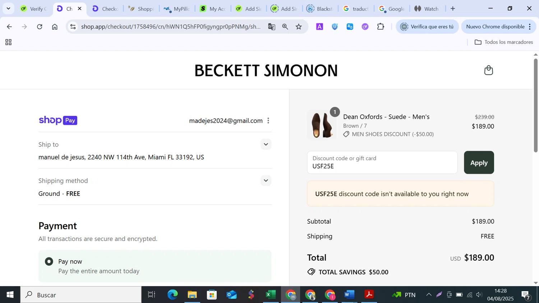
Task: Focus the Discount code or gift card field
Action: click(382, 163)
